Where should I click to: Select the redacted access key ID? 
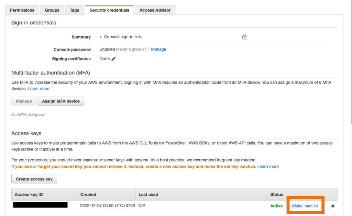coord(40,205)
